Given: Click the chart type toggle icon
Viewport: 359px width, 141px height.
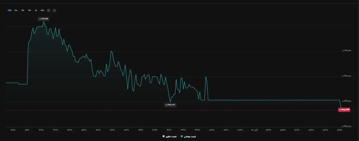Looking at the screenshot, I should click(x=49, y=10).
